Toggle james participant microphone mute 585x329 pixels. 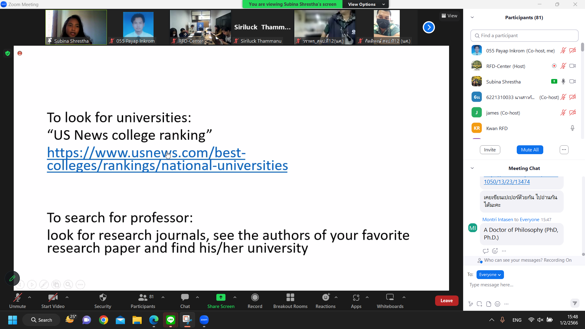coord(563,113)
